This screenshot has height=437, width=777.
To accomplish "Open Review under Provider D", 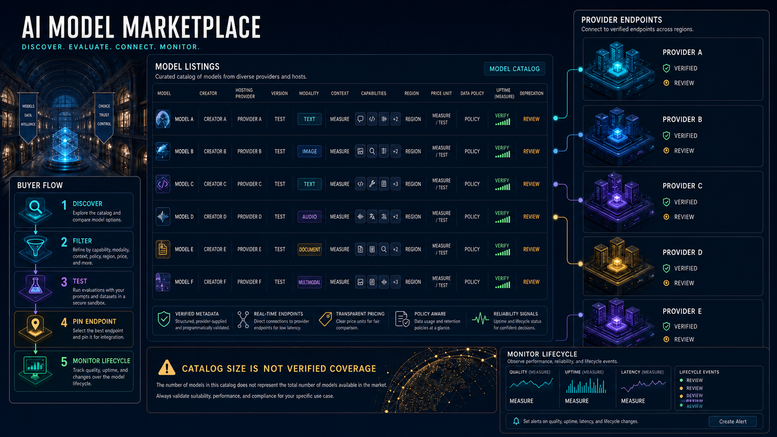I will coord(678,283).
